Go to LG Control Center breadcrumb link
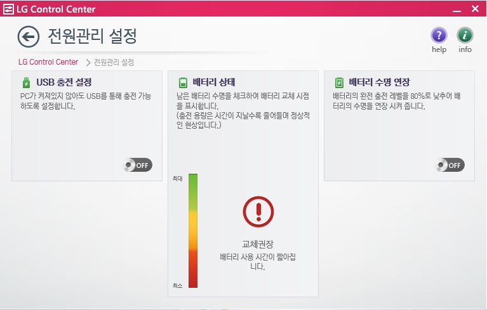Image resolution: width=487 pixels, height=310 pixels. tap(48, 62)
